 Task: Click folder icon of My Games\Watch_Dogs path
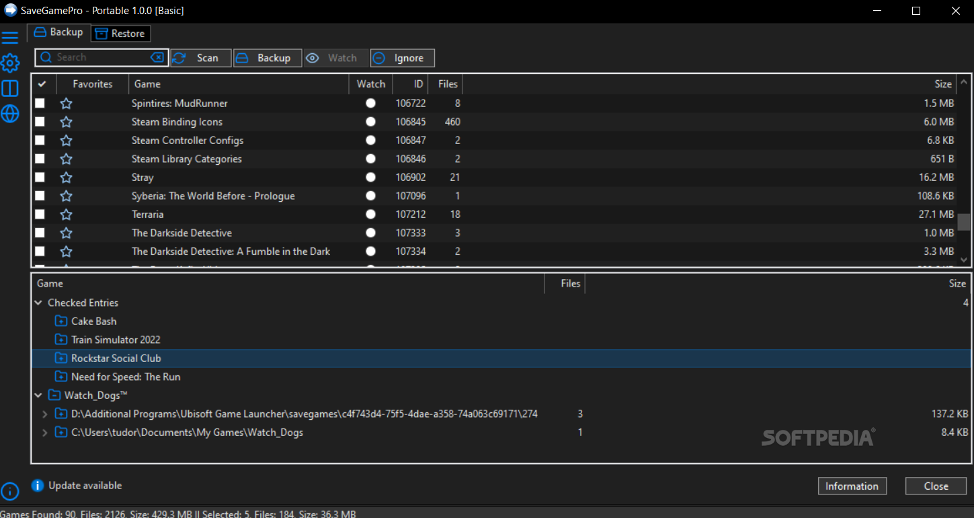pos(61,433)
